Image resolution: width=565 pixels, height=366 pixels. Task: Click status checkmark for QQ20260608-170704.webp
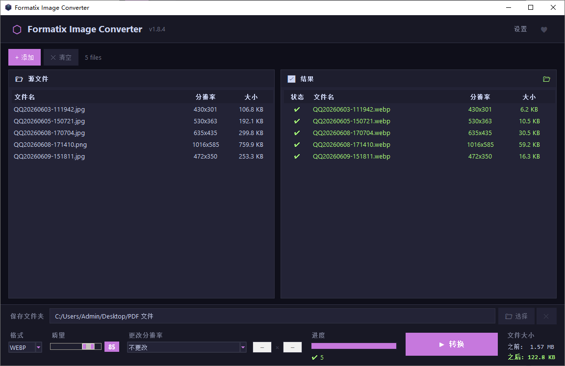297,133
